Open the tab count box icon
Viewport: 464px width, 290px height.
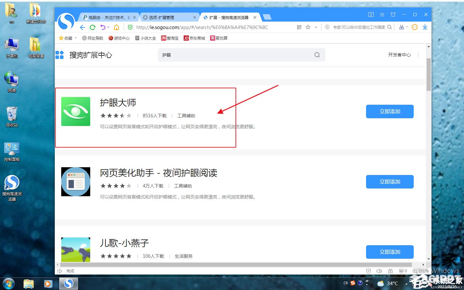tap(371, 15)
